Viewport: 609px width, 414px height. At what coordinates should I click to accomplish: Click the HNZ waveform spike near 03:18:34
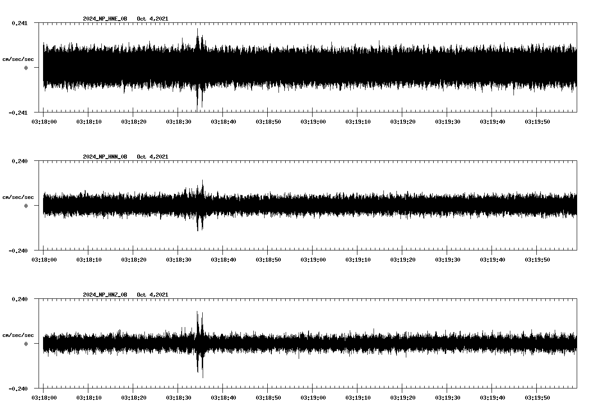tap(197, 342)
